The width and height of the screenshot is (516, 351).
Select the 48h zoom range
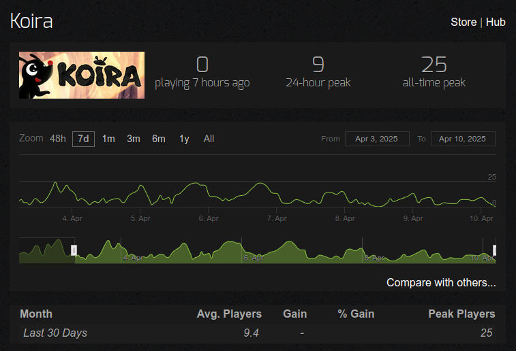[58, 139]
